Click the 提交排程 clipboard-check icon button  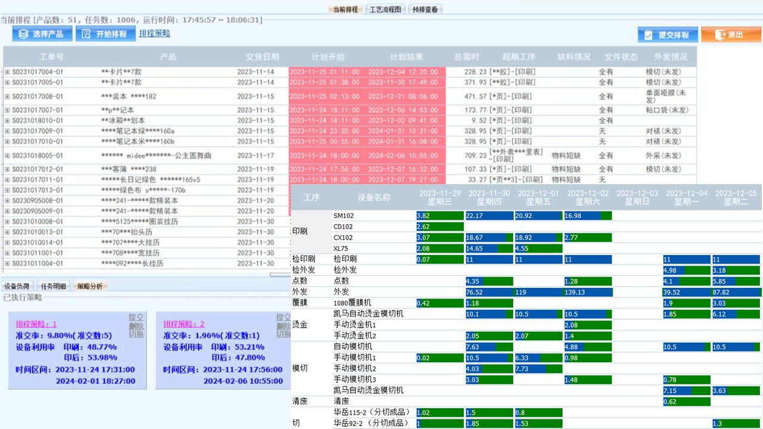(x=667, y=35)
